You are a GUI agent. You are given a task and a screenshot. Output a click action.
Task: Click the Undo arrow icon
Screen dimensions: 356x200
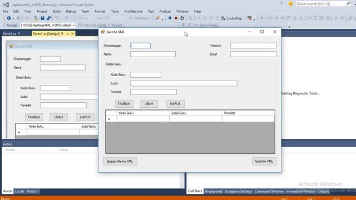[x=57, y=18]
